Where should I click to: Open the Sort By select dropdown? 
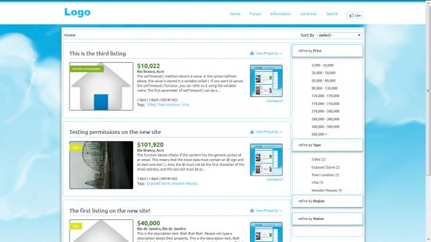click(x=339, y=35)
